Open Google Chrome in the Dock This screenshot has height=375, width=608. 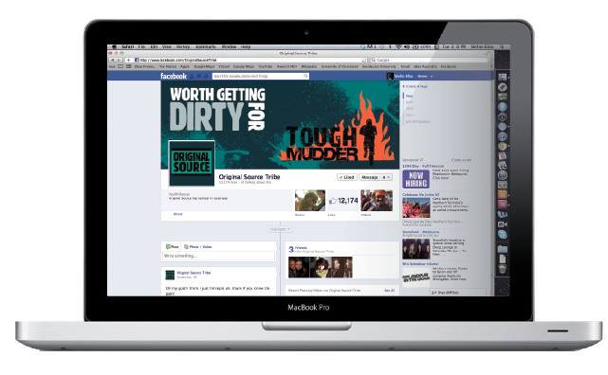(x=502, y=146)
